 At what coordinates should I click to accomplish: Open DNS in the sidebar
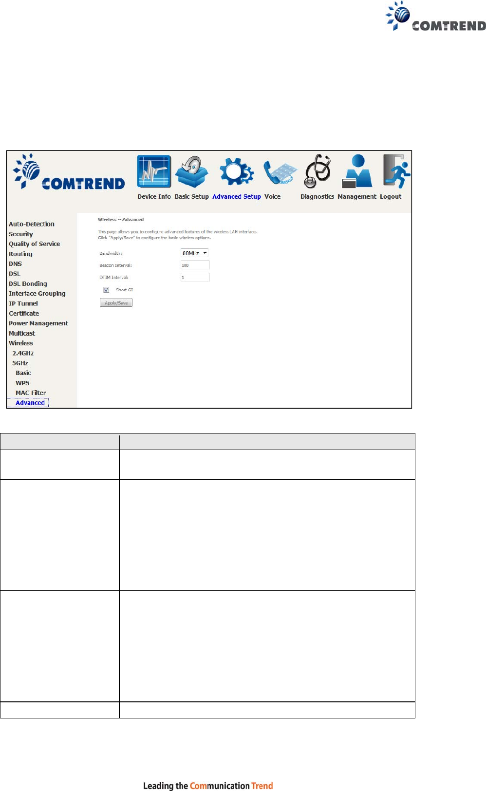15,264
